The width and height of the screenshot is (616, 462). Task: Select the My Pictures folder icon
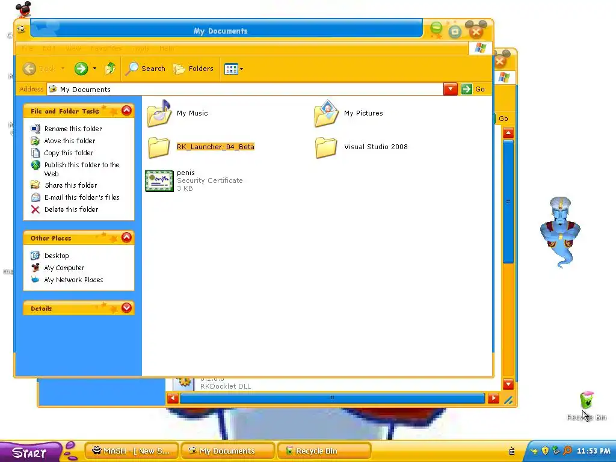pyautogui.click(x=326, y=114)
